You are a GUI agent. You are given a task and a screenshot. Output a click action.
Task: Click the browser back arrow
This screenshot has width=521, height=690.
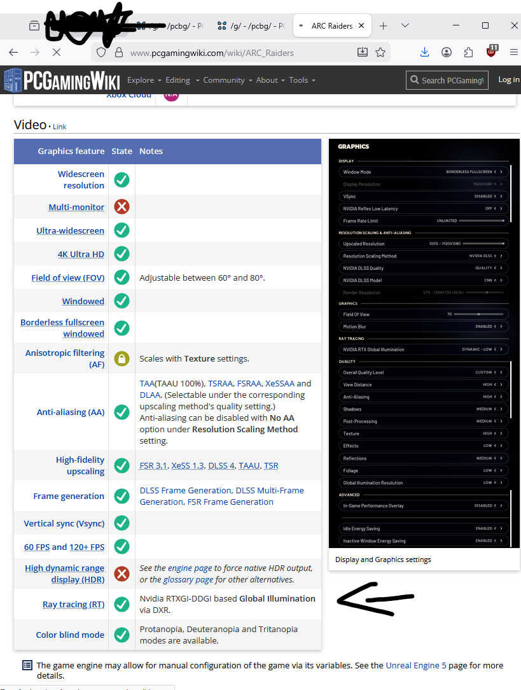click(x=13, y=53)
